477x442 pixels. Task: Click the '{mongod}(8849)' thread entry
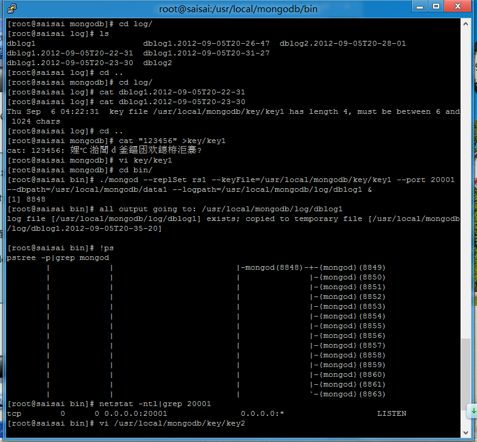[353, 267]
